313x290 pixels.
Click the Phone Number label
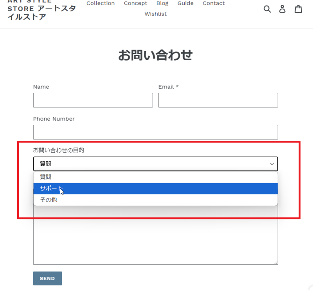[54, 119]
